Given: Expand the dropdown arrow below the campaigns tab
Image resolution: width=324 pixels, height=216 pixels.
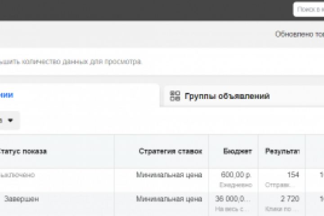Looking at the screenshot, I should [x=10, y=120].
